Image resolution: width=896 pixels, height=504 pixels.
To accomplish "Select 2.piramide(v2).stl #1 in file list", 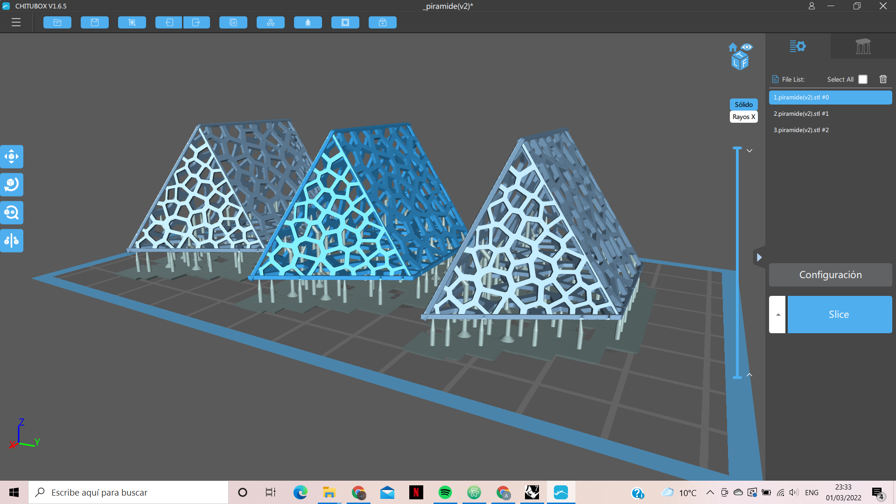I will coord(831,114).
